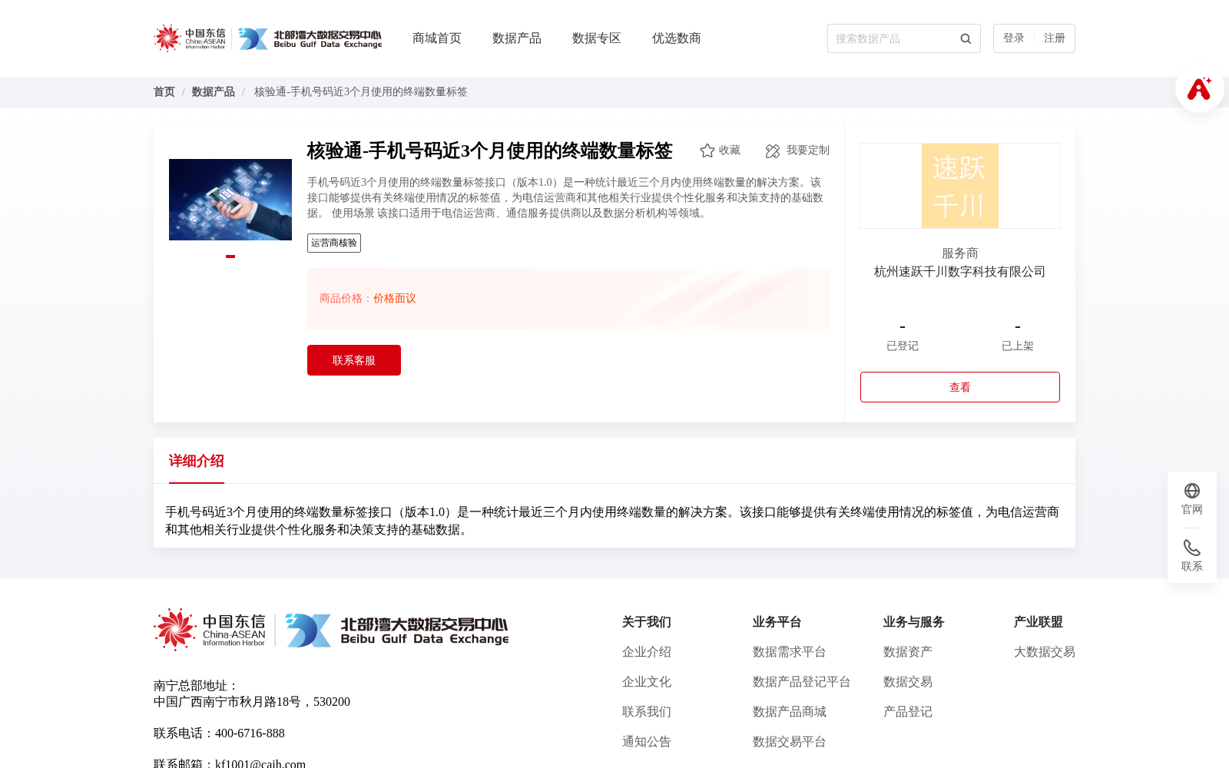Click the phone number 400-6716-888
The height and width of the screenshot is (768, 1229).
pyautogui.click(x=250, y=733)
